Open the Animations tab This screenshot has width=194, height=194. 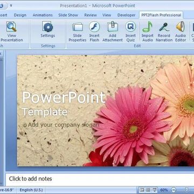tap(43, 15)
